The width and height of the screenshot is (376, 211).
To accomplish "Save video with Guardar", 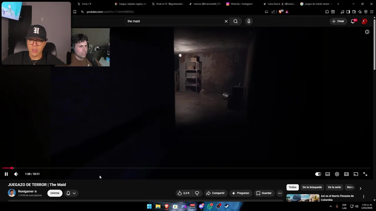I will pos(264,193).
